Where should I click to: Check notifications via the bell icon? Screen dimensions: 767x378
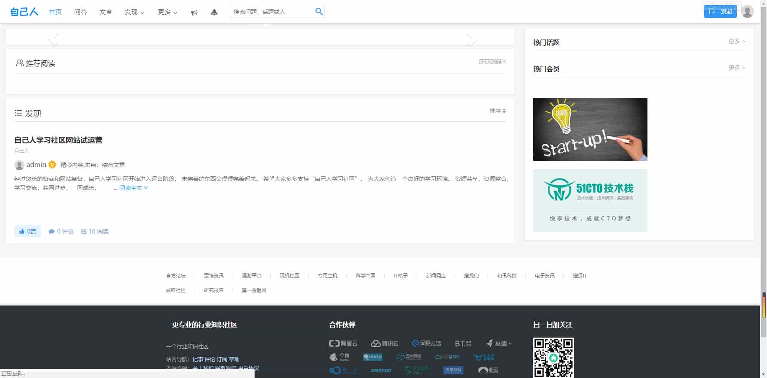point(215,12)
